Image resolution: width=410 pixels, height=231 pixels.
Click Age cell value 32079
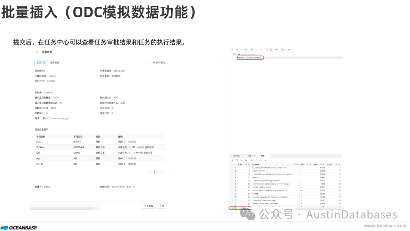pyautogui.click(x=322, y=171)
